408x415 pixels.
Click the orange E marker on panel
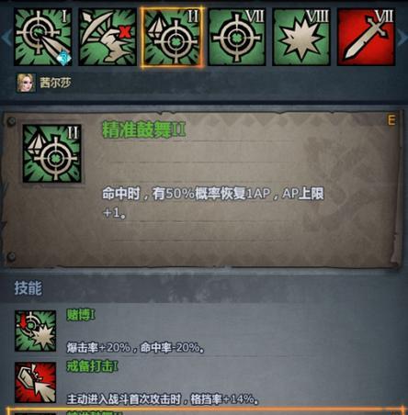pos(391,120)
